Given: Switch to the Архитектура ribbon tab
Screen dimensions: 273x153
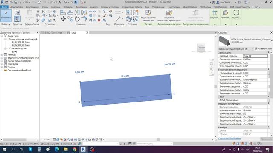Looking at the screenshot, I should coord(16,7).
